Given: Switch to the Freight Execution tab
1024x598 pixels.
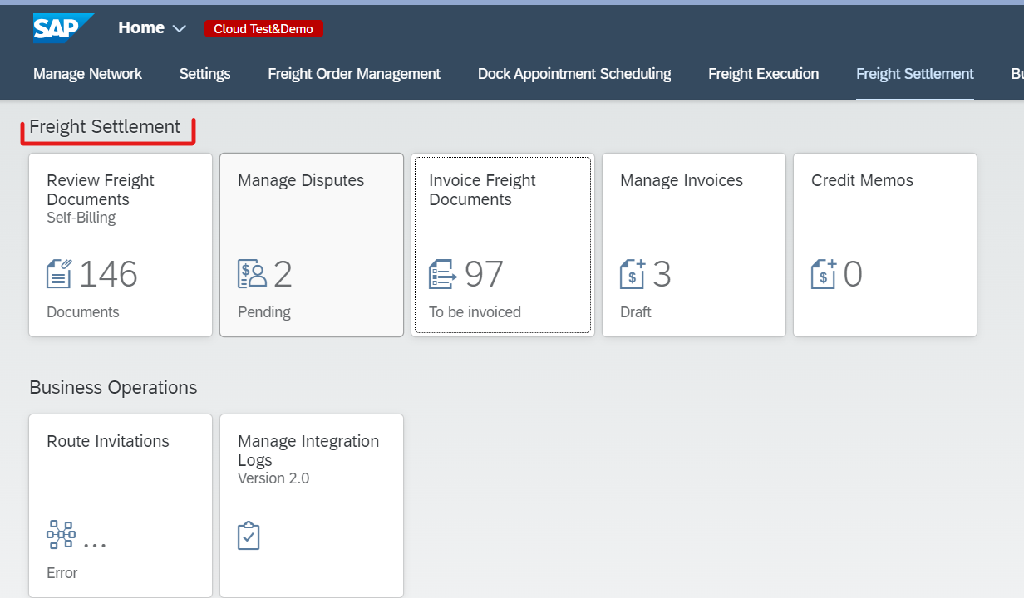Looking at the screenshot, I should (x=763, y=74).
